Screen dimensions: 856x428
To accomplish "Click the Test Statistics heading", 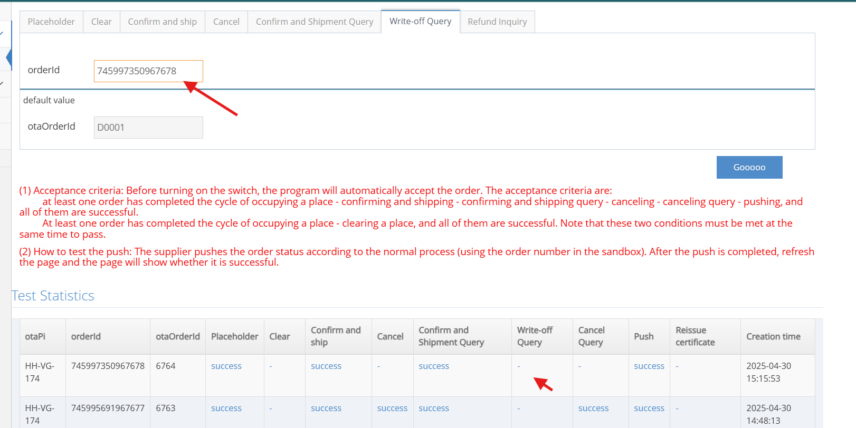I will (53, 296).
